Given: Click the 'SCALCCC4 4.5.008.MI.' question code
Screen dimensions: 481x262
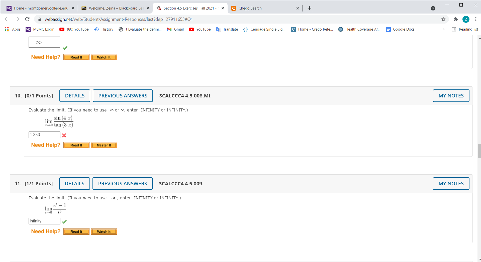Looking at the screenshot, I should pyautogui.click(x=185, y=96).
